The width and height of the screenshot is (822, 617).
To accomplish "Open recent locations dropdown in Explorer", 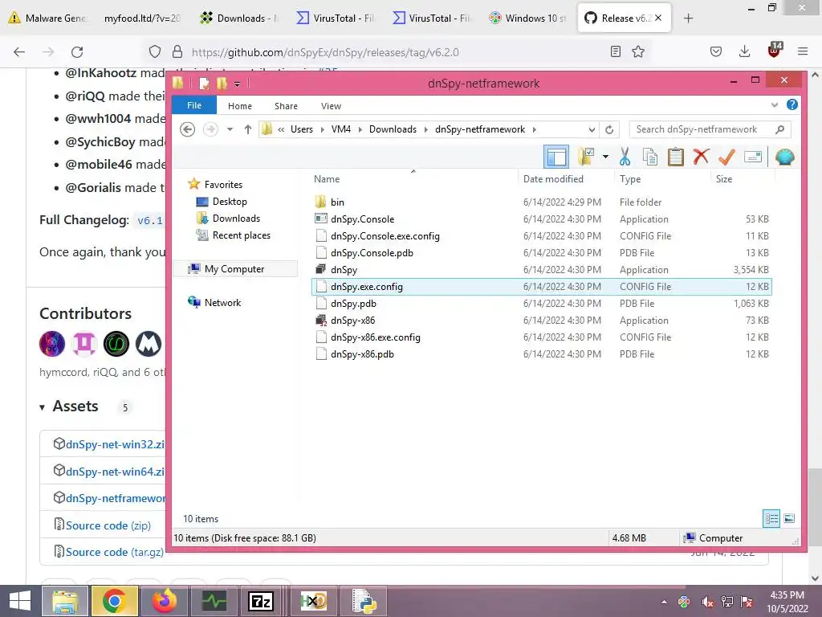I will pos(230,129).
